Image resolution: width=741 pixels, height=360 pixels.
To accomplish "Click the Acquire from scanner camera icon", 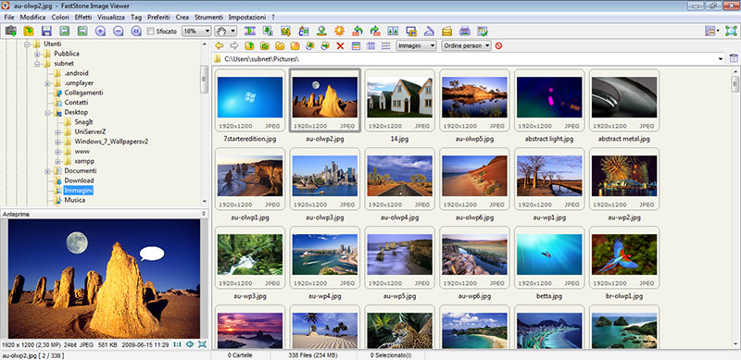I will [x=10, y=31].
